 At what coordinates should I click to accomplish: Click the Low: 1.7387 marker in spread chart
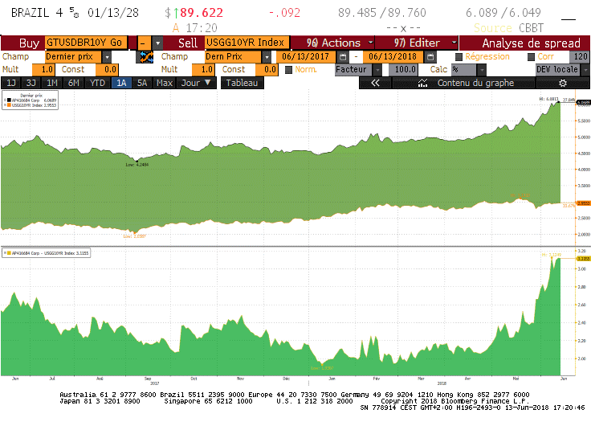[x=322, y=368]
